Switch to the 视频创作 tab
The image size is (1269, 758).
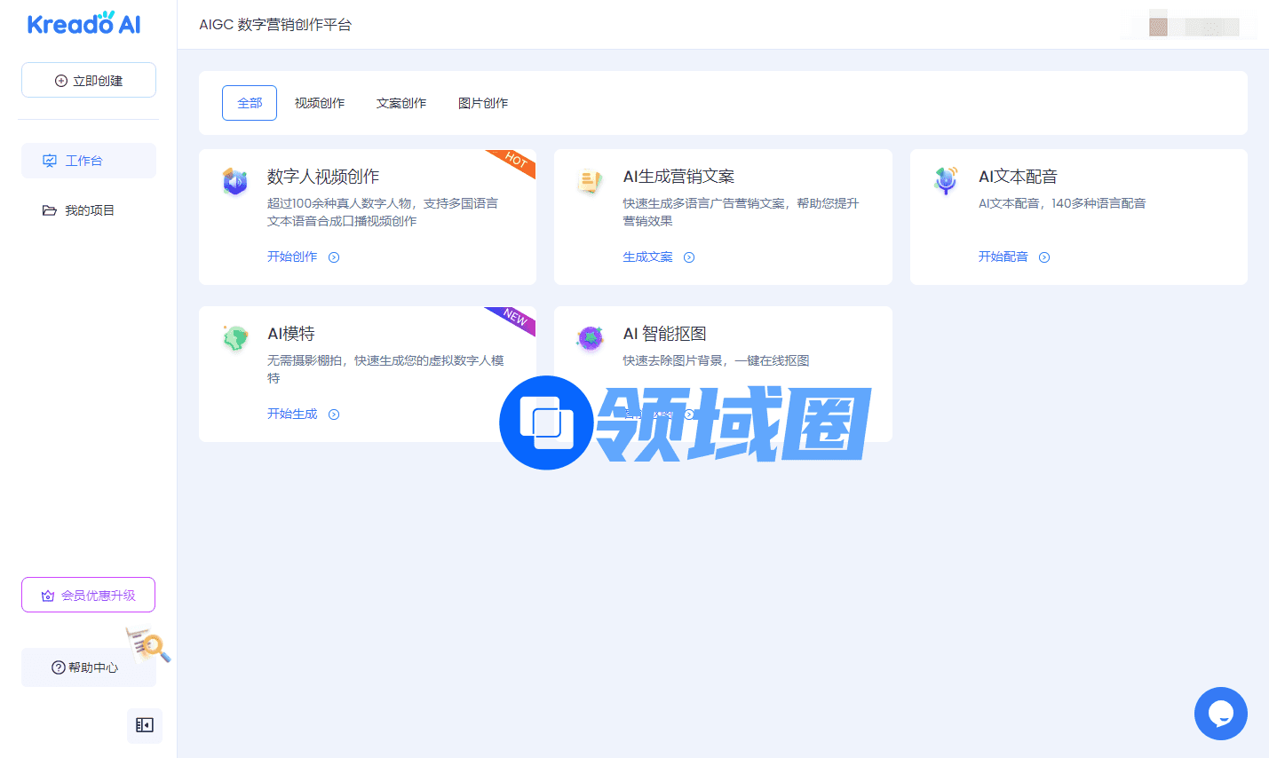pos(320,103)
